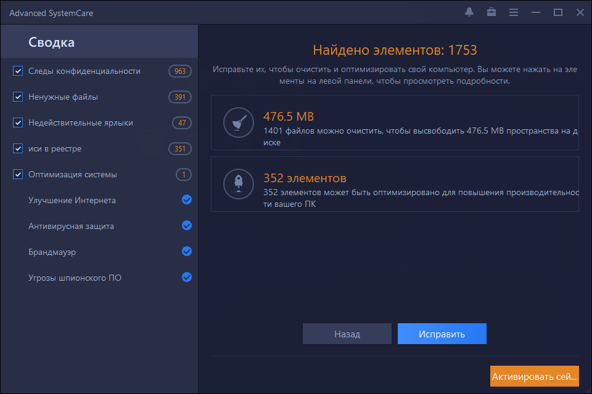
Task: Select Брандмауэр item
Action: [x=52, y=252]
